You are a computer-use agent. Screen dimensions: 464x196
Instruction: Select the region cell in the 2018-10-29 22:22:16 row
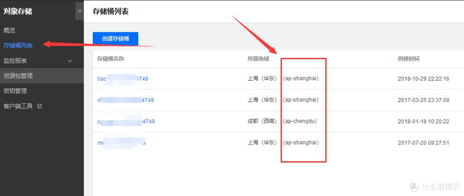283,78
